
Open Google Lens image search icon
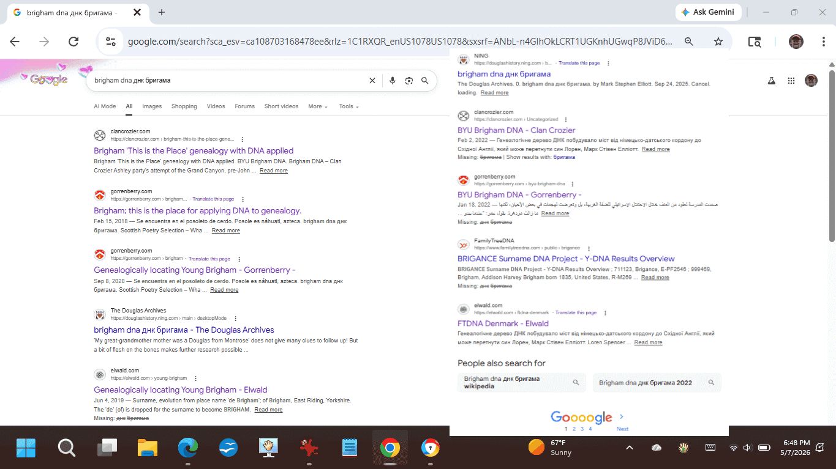409,81
